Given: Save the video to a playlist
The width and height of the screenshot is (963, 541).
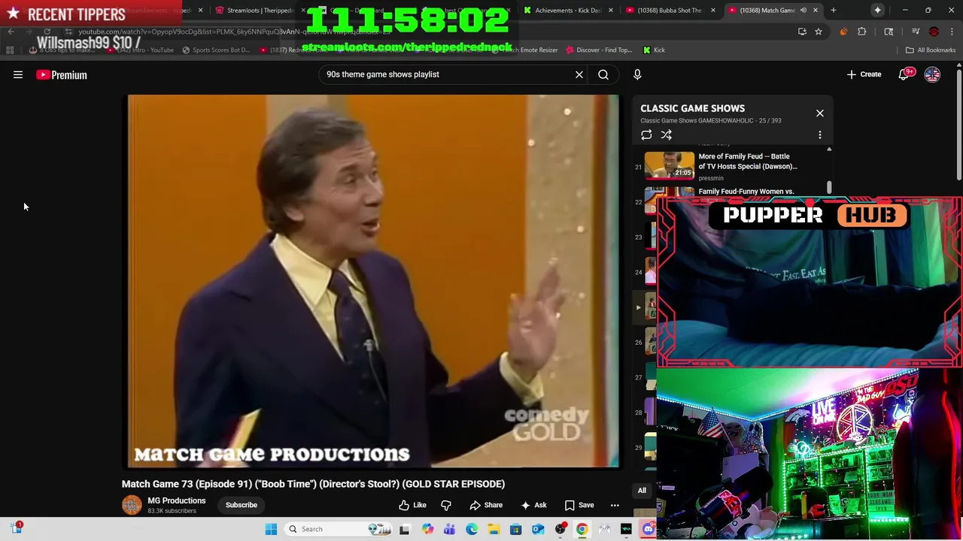Looking at the screenshot, I should 579,505.
